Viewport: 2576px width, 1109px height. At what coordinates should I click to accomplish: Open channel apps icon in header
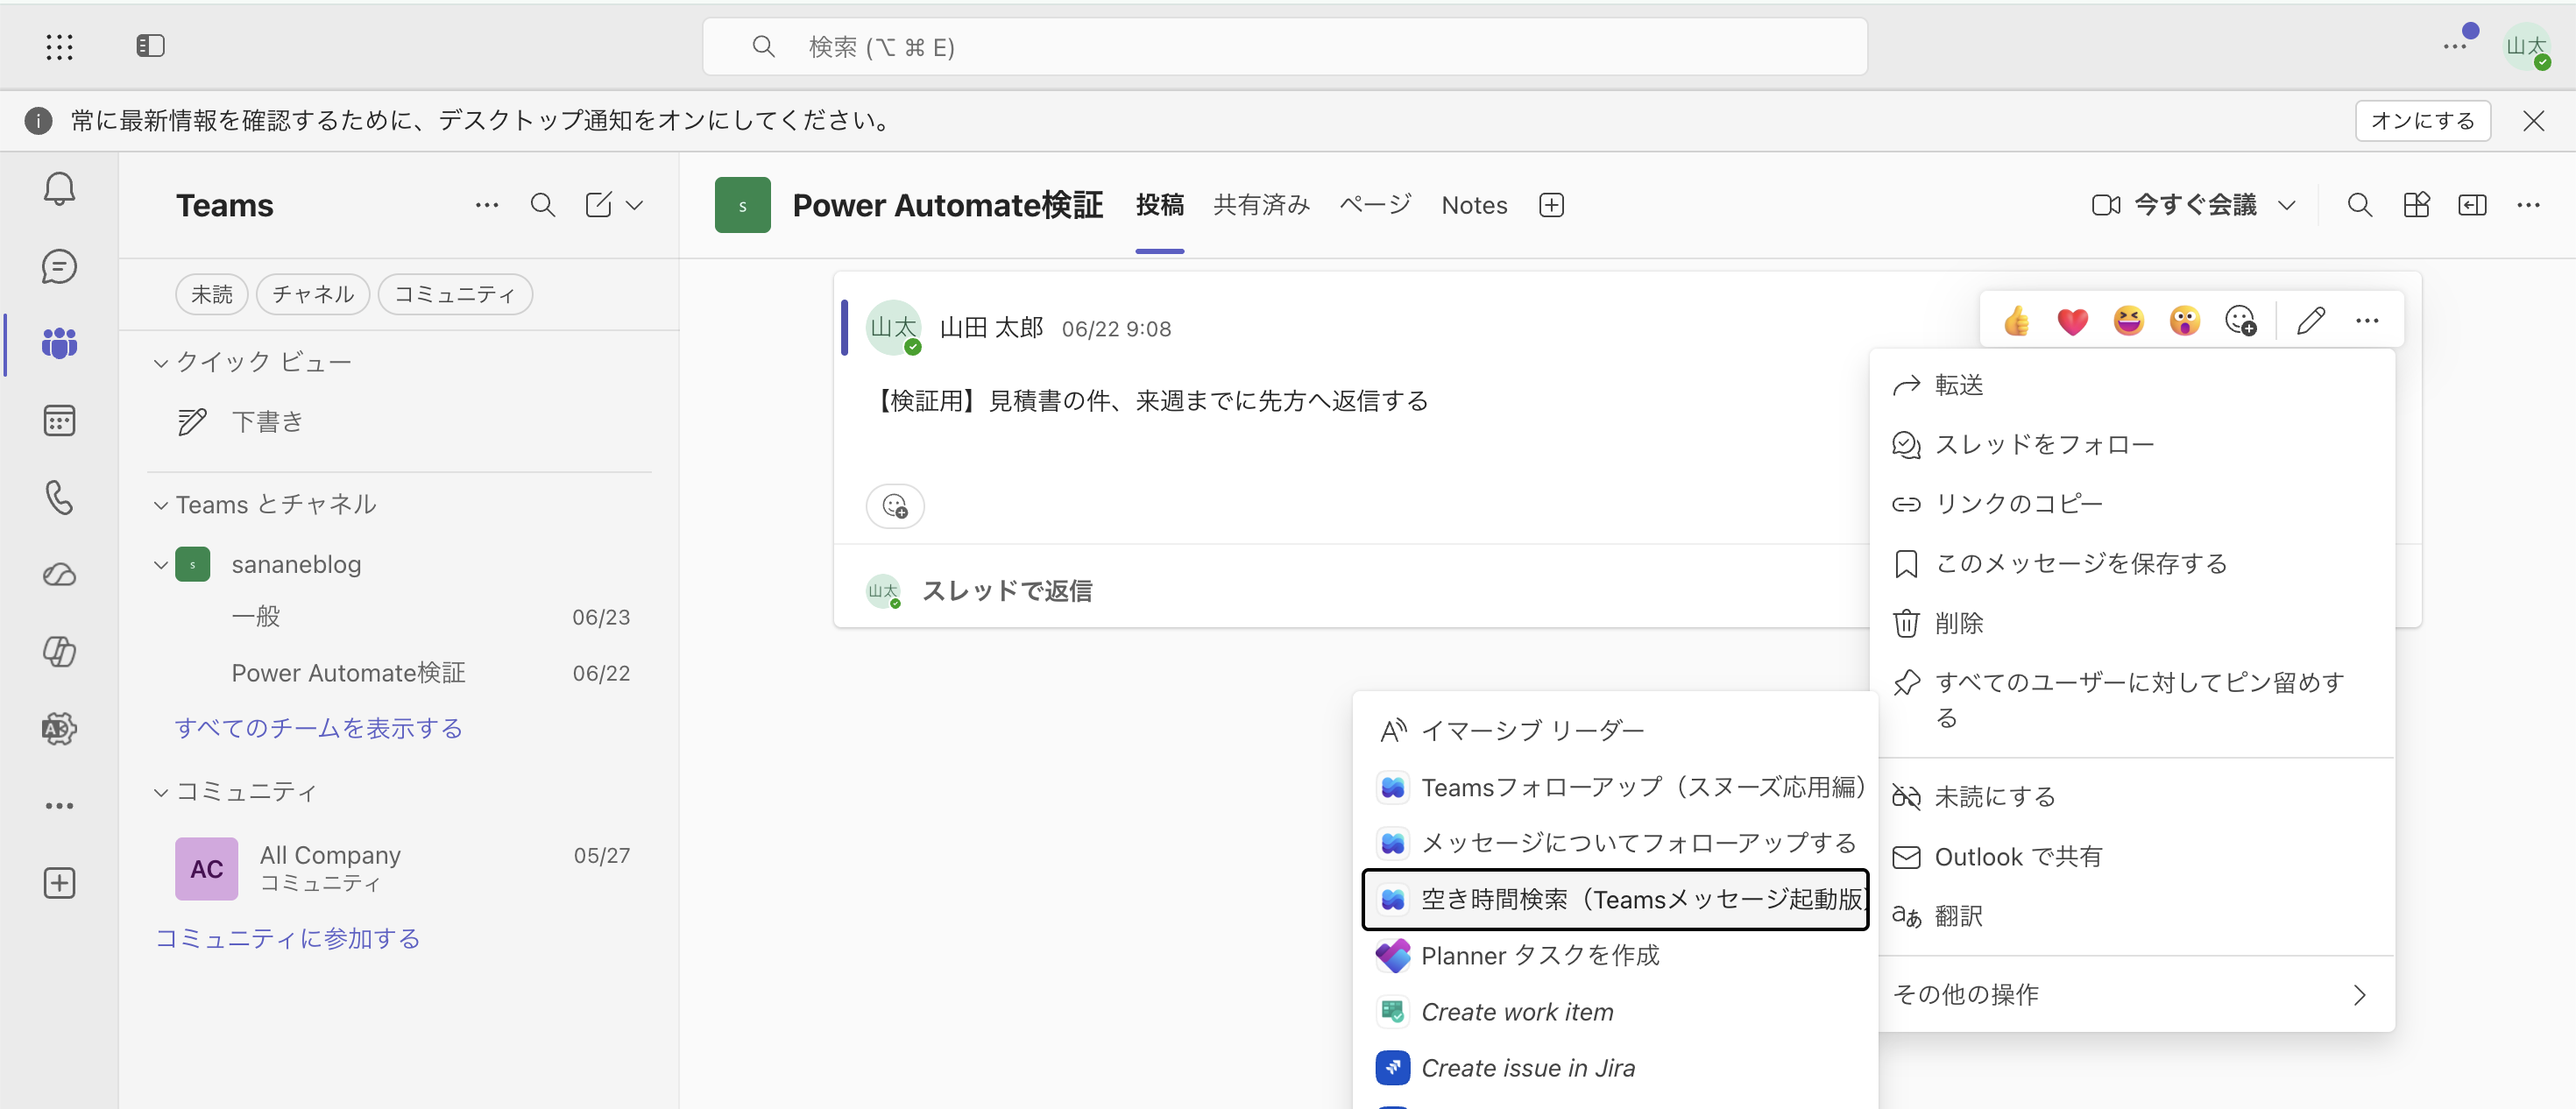click(x=2416, y=205)
